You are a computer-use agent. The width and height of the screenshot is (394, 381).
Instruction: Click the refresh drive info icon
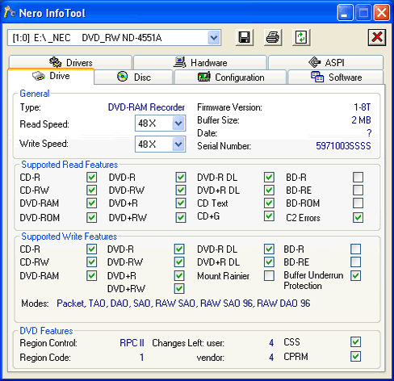[301, 37]
